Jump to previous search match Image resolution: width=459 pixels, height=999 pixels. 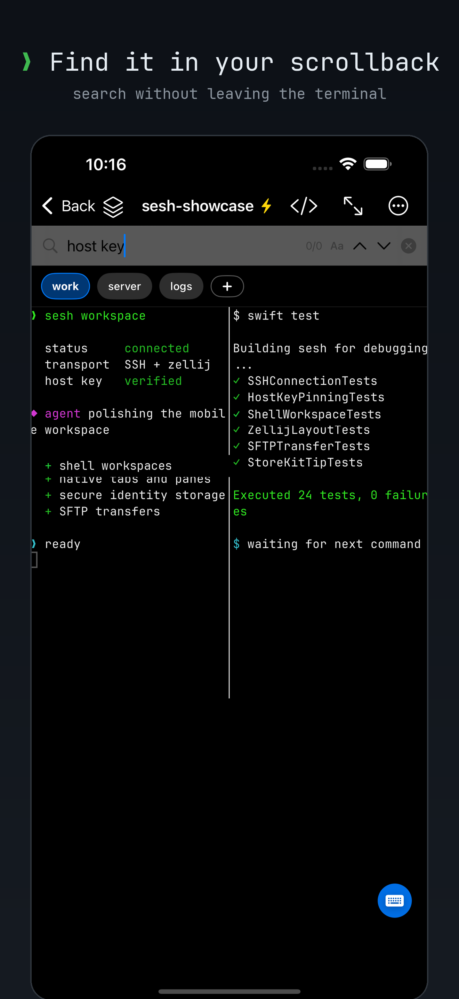360,246
